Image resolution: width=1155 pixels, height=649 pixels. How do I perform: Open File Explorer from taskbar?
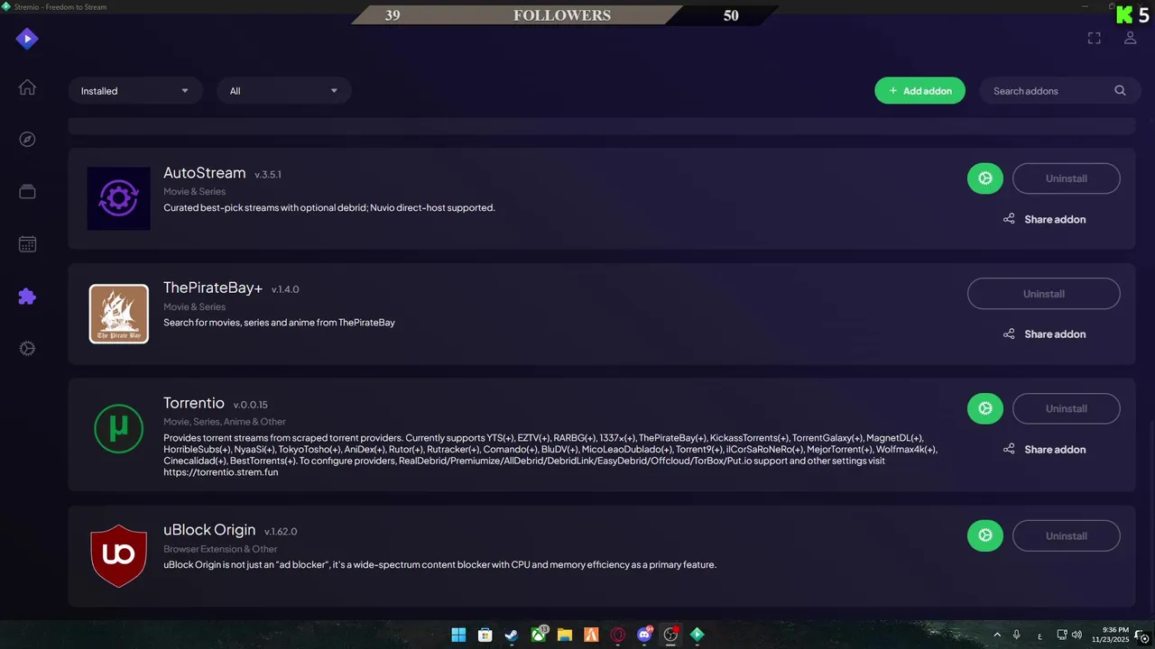tap(565, 635)
